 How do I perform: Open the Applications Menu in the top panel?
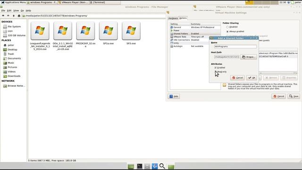coord(14,2)
